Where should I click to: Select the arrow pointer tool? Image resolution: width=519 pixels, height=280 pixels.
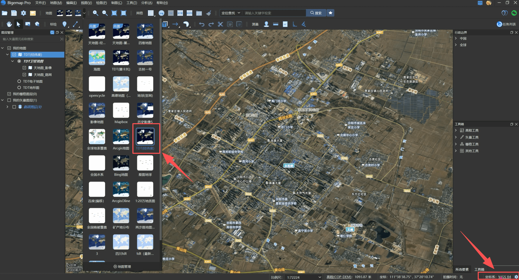click(x=18, y=24)
